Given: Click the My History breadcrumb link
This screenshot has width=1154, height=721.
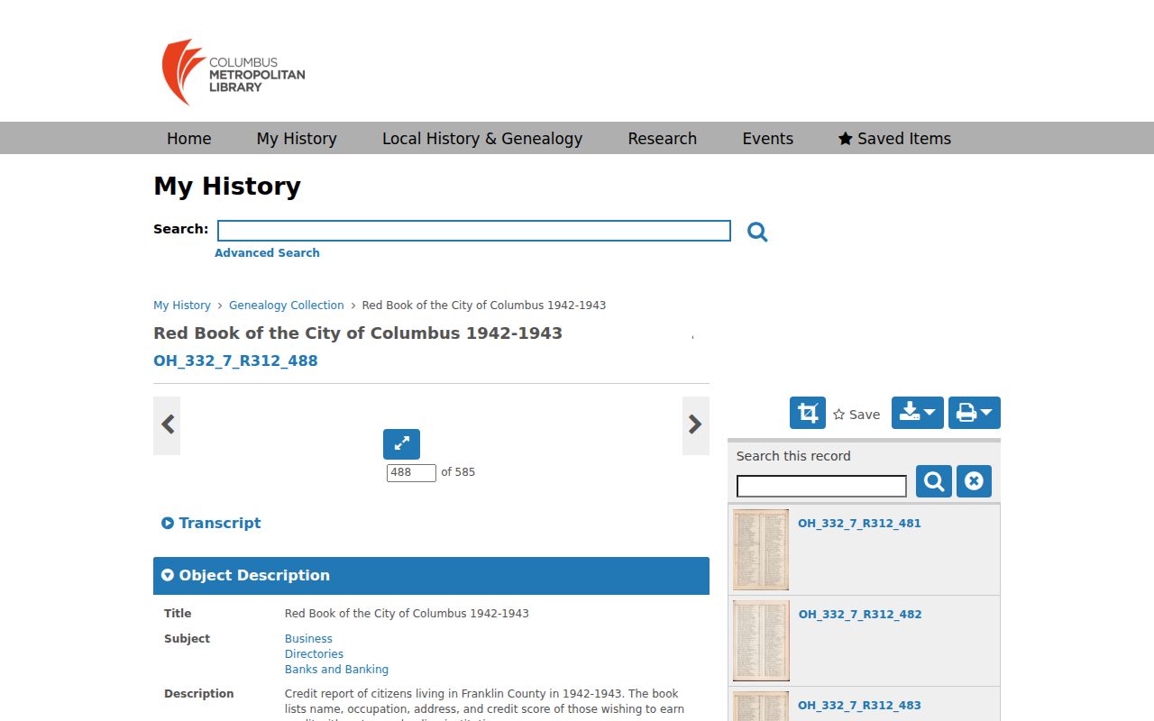Looking at the screenshot, I should coord(182,306).
